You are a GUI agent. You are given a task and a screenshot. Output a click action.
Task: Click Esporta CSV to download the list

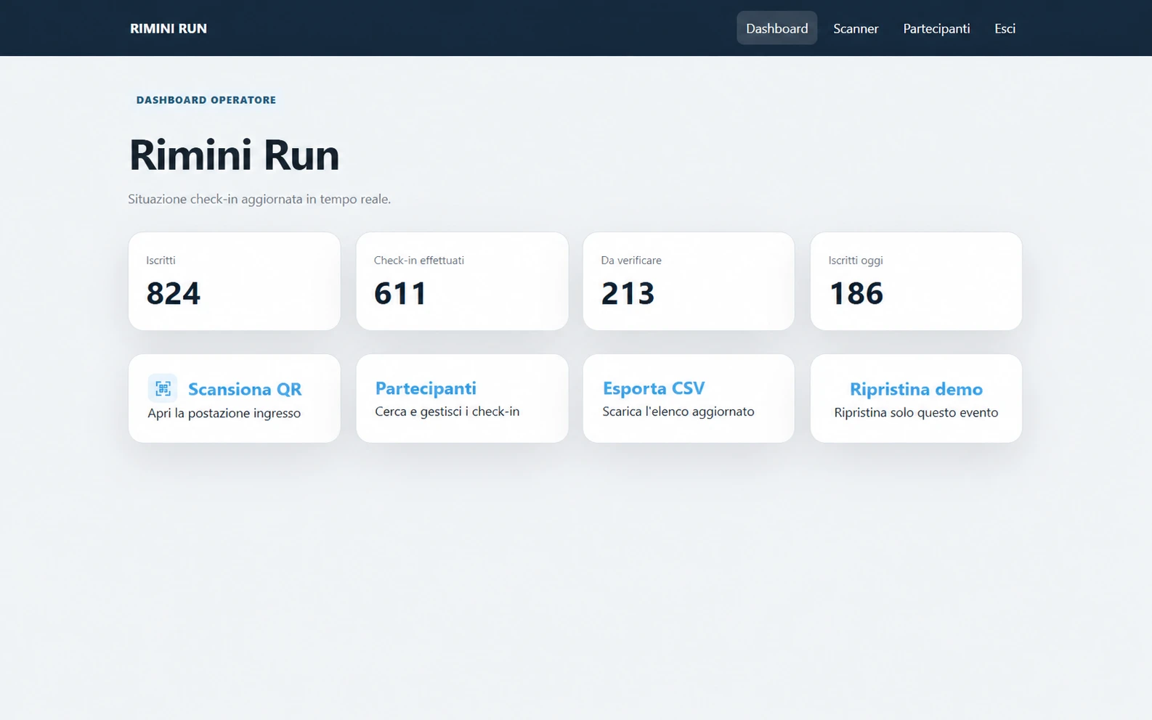[689, 398]
